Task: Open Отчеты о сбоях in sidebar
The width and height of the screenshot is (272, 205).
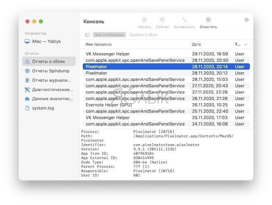Action: pos(49,61)
